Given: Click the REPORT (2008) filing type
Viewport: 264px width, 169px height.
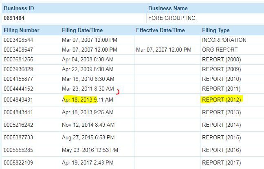Looking at the screenshot, I should click(222, 60).
